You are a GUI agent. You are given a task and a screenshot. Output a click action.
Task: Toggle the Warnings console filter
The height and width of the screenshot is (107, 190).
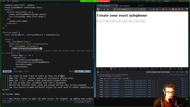(x=154, y=72)
